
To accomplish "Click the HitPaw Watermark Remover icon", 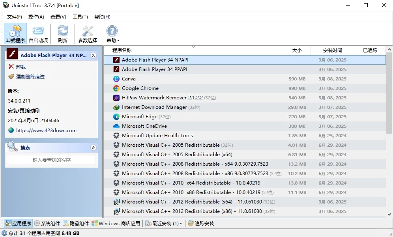I will click(116, 98).
